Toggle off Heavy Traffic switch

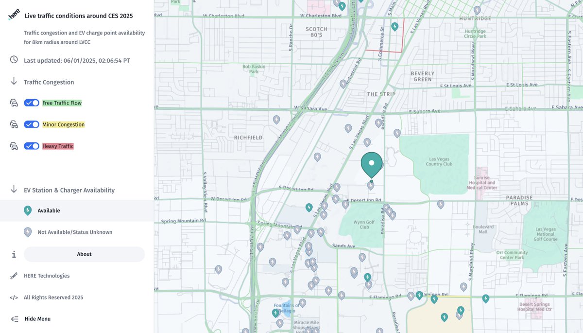[x=32, y=146]
